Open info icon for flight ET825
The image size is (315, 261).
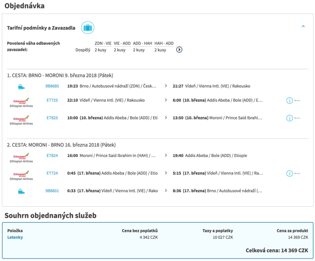point(289,118)
